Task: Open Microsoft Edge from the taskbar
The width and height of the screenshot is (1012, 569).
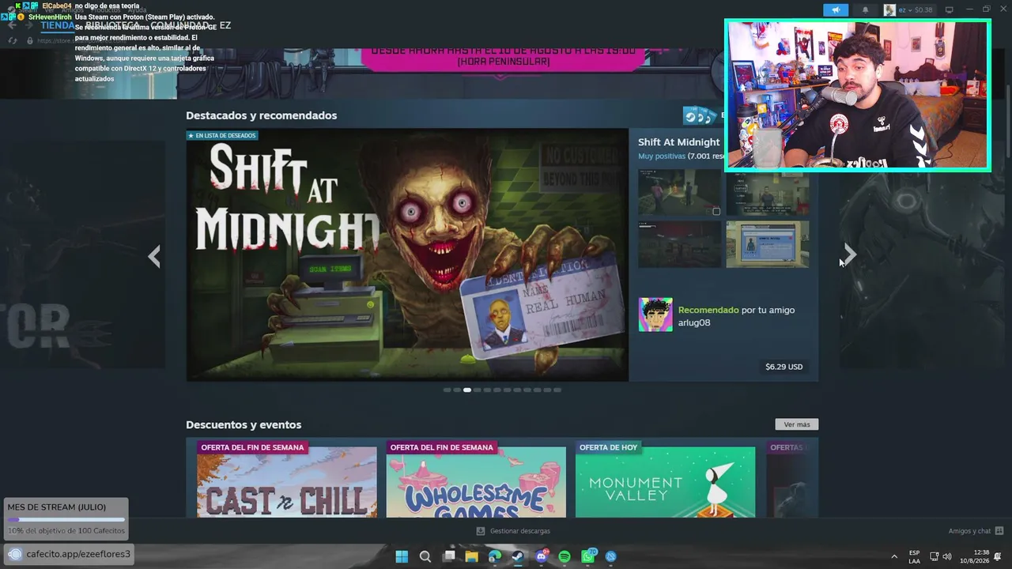Action: tap(495, 556)
